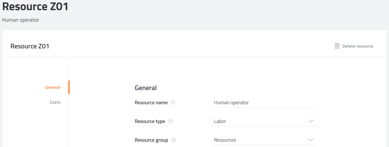Click the chevron arrow of Resource group
This screenshot has height=147, width=389.
coord(311,140)
